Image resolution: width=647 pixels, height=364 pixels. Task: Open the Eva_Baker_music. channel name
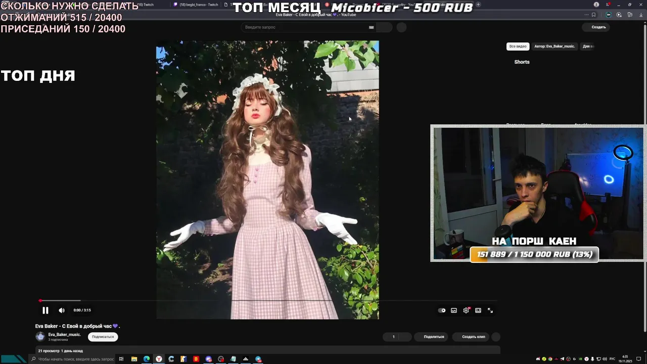pyautogui.click(x=64, y=335)
